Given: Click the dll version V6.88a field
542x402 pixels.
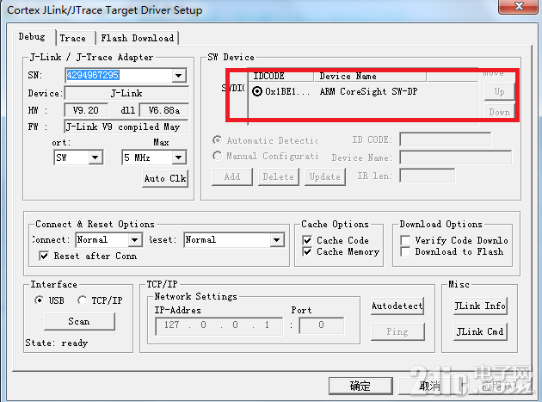Looking at the screenshot, I should point(163,110).
